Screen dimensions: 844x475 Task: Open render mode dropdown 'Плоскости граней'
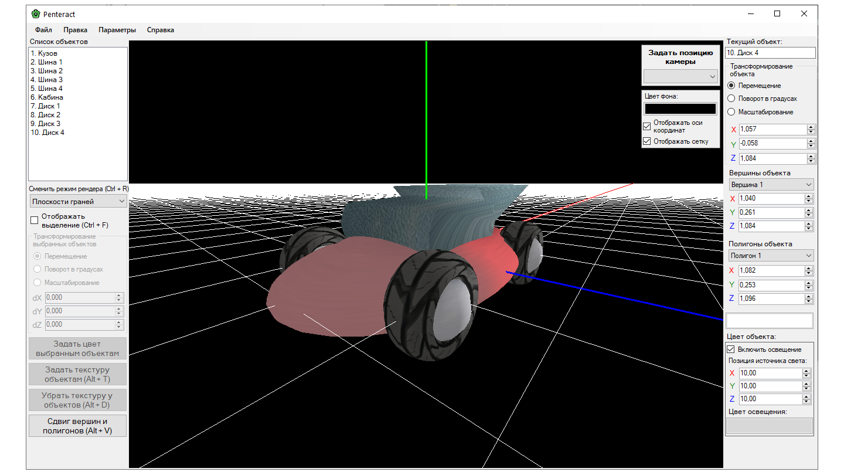pyautogui.click(x=79, y=201)
